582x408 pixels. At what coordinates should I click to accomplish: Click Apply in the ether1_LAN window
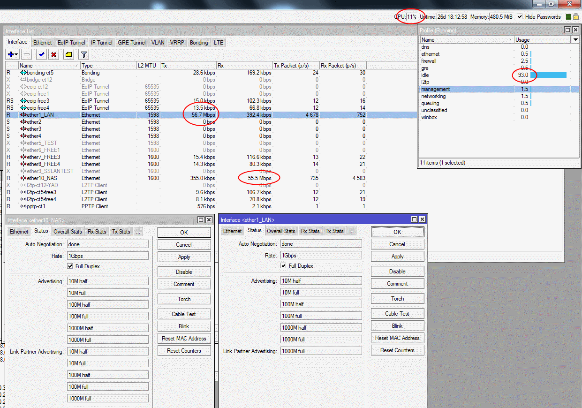pyautogui.click(x=398, y=257)
